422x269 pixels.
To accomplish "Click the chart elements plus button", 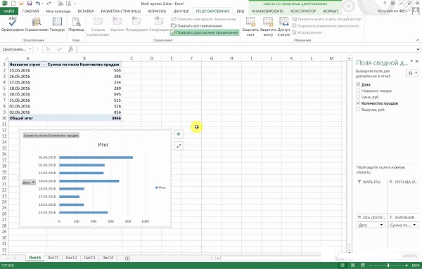I will click(179, 134).
